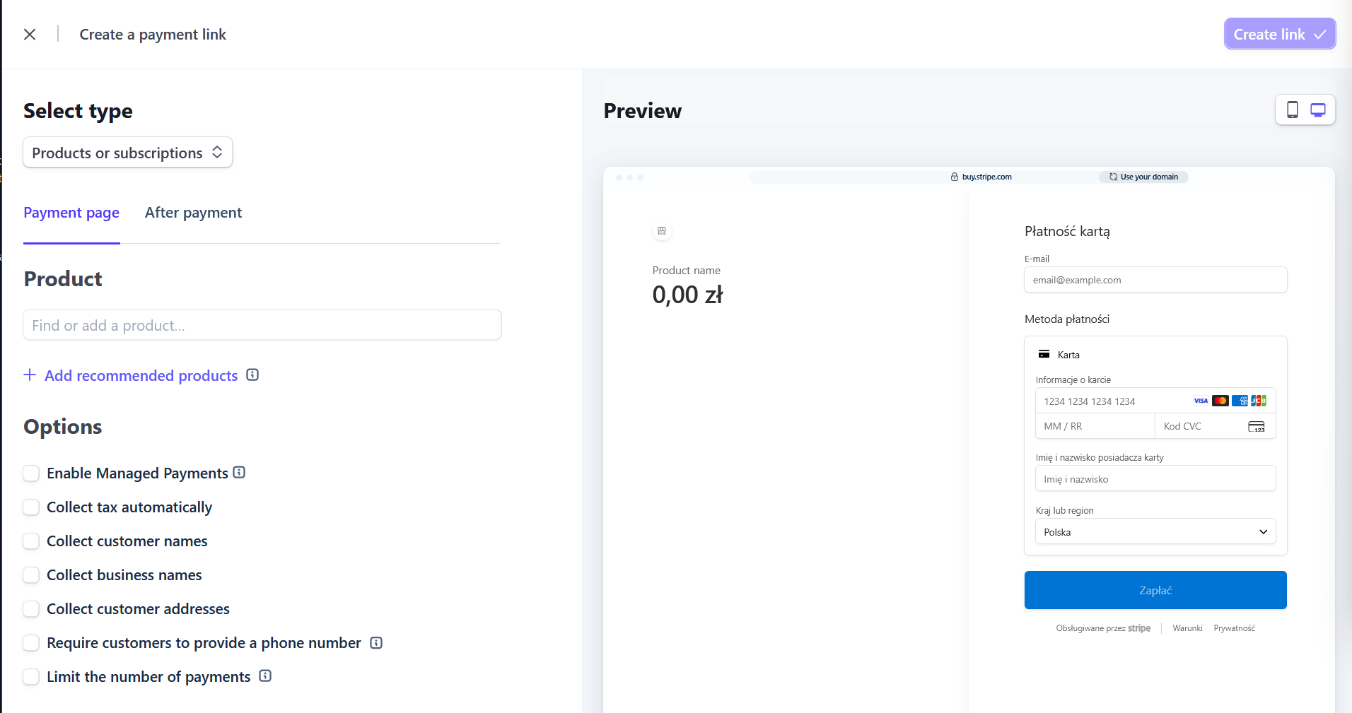
Task: Check Collect business names
Action: pos(31,574)
